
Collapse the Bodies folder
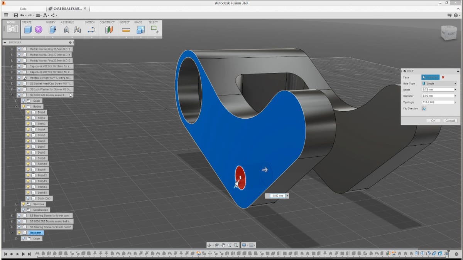coord(16,106)
